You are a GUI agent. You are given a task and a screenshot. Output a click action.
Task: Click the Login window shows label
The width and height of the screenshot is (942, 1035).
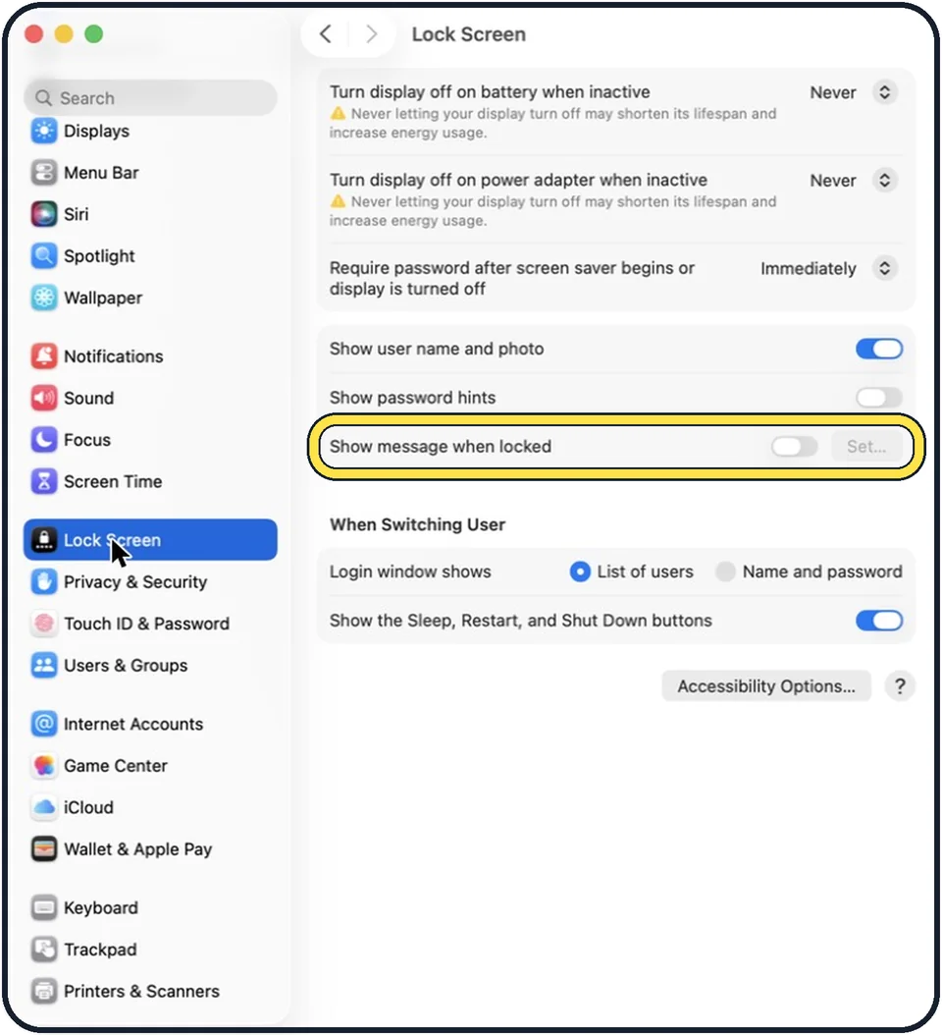410,572
